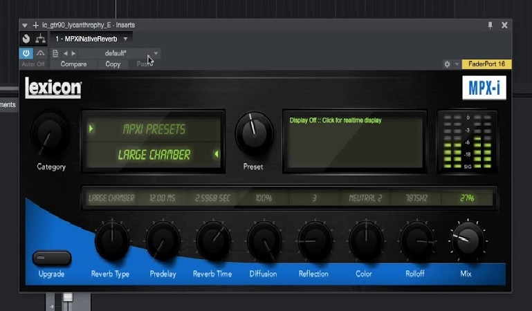Click the MPX-i logo badge
The height and width of the screenshot is (311, 532).
click(x=484, y=88)
